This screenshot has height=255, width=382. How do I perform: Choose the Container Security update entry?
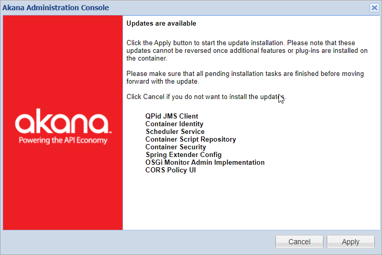[175, 147]
